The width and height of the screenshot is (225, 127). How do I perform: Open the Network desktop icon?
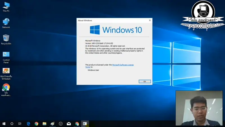coord(6,23)
